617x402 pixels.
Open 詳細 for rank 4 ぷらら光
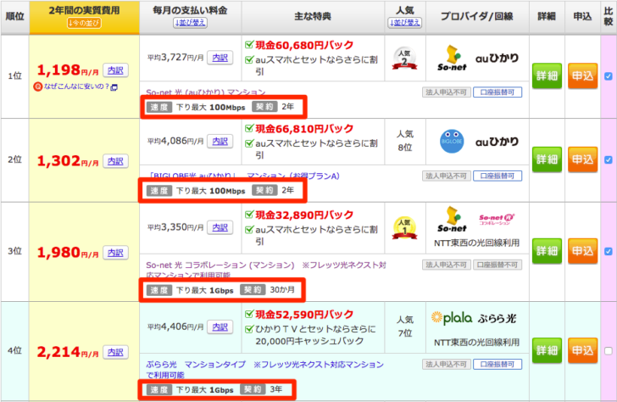click(x=547, y=350)
